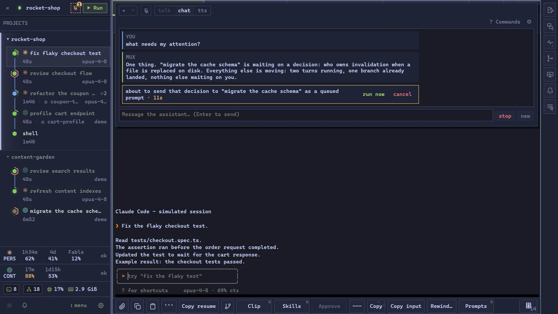The image size is (558, 314).
Task: Stop the assistant response
Action: [x=505, y=116]
